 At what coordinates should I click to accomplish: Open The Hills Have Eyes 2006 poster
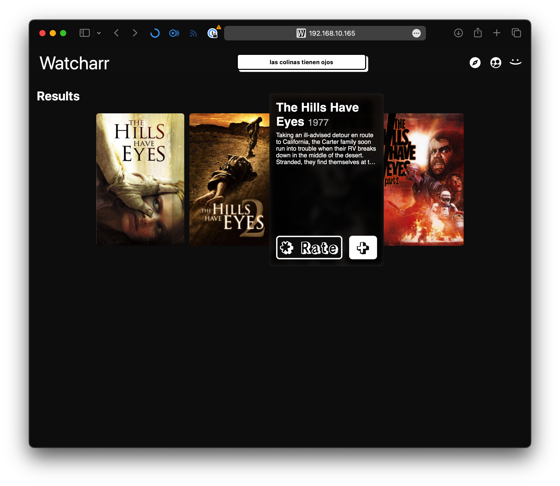[140, 179]
